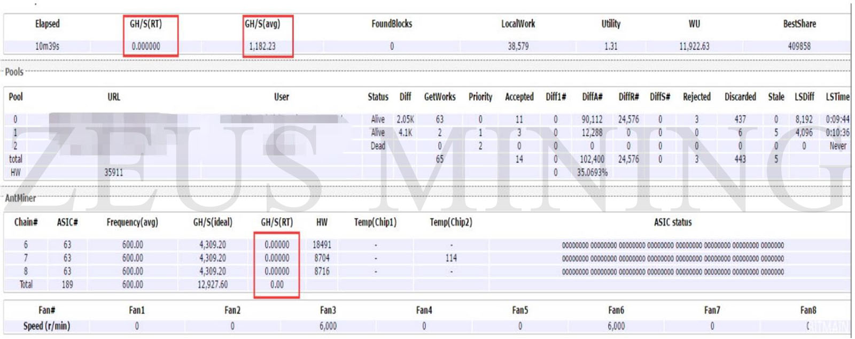This screenshot has width=855, height=339.
Task: Click the User column header
Action: (x=282, y=97)
